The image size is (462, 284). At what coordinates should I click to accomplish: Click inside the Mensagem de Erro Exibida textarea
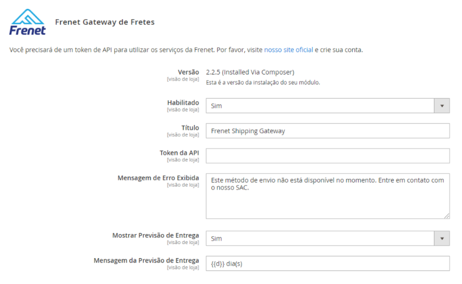tap(328, 196)
